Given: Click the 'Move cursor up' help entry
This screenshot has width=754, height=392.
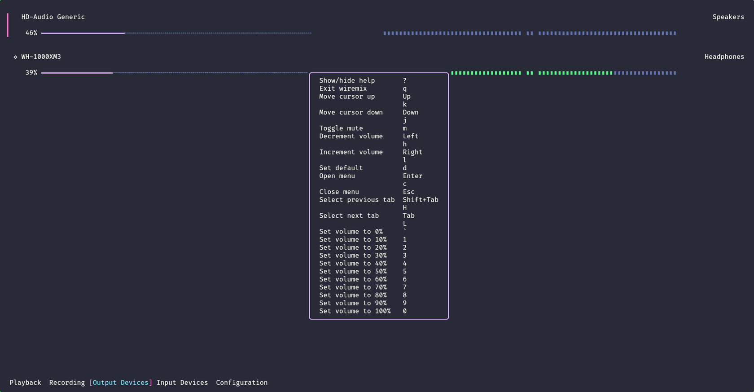Looking at the screenshot, I should [x=347, y=97].
